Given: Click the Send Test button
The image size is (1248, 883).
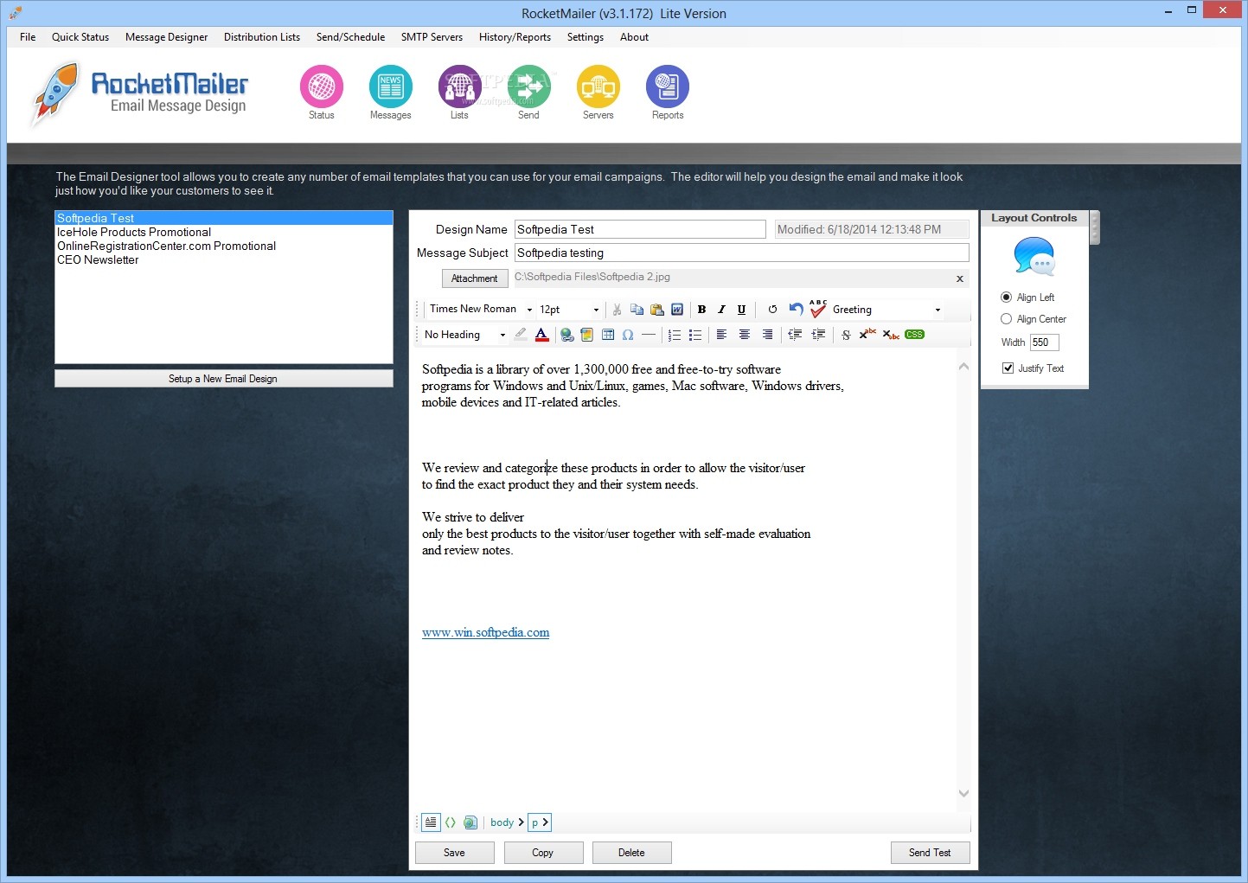Looking at the screenshot, I should (x=931, y=853).
